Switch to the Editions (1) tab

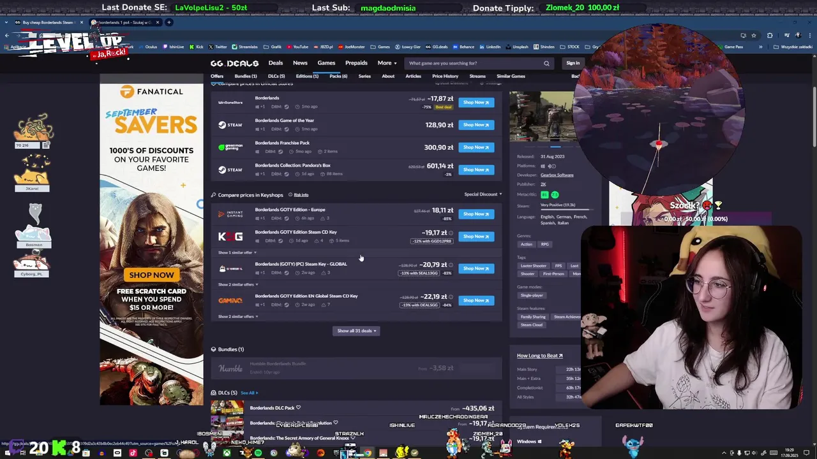click(307, 76)
